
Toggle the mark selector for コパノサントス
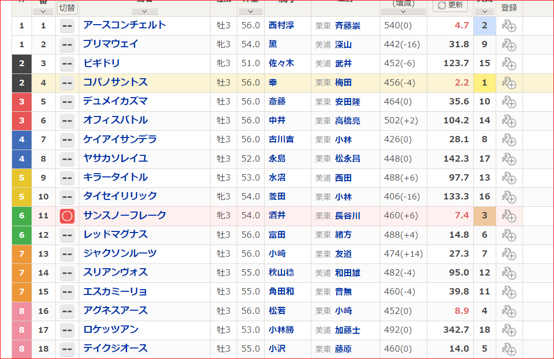(x=67, y=83)
